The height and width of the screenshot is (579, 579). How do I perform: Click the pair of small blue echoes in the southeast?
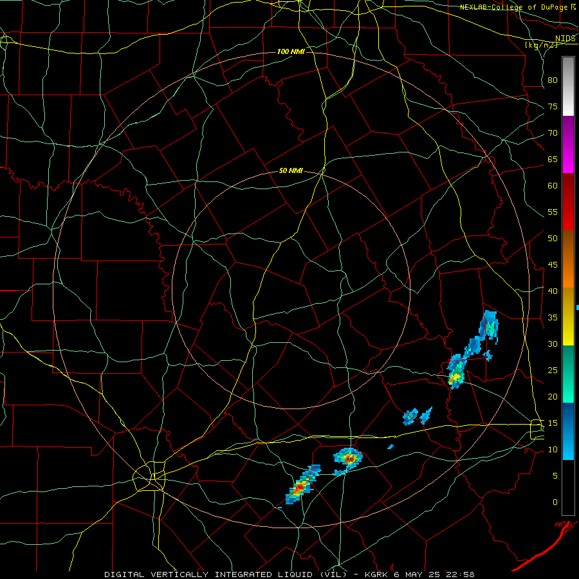pos(416,416)
